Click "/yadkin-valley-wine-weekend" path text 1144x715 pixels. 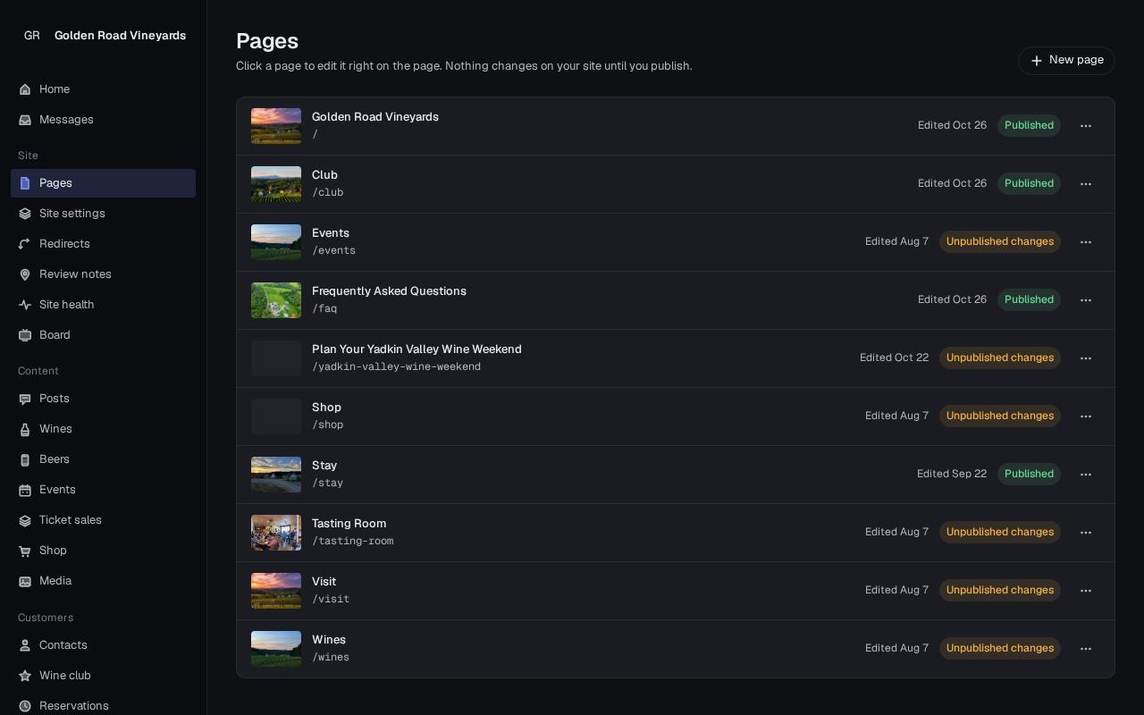coord(396,367)
